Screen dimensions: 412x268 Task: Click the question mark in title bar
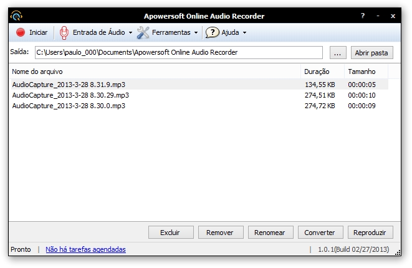pos(363,16)
